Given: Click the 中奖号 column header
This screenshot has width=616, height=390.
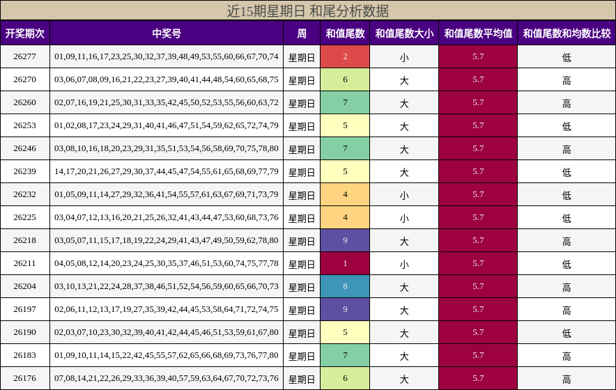Looking at the screenshot, I should coord(167,33).
